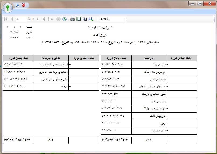Maximize the report window
This screenshot has width=217, height=154.
[x=200, y=4]
